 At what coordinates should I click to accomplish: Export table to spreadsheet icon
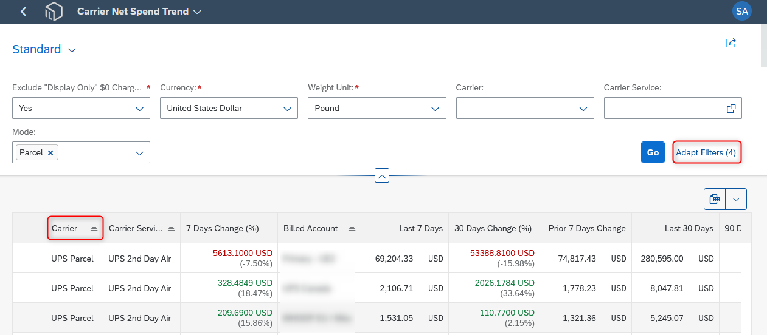[715, 199]
